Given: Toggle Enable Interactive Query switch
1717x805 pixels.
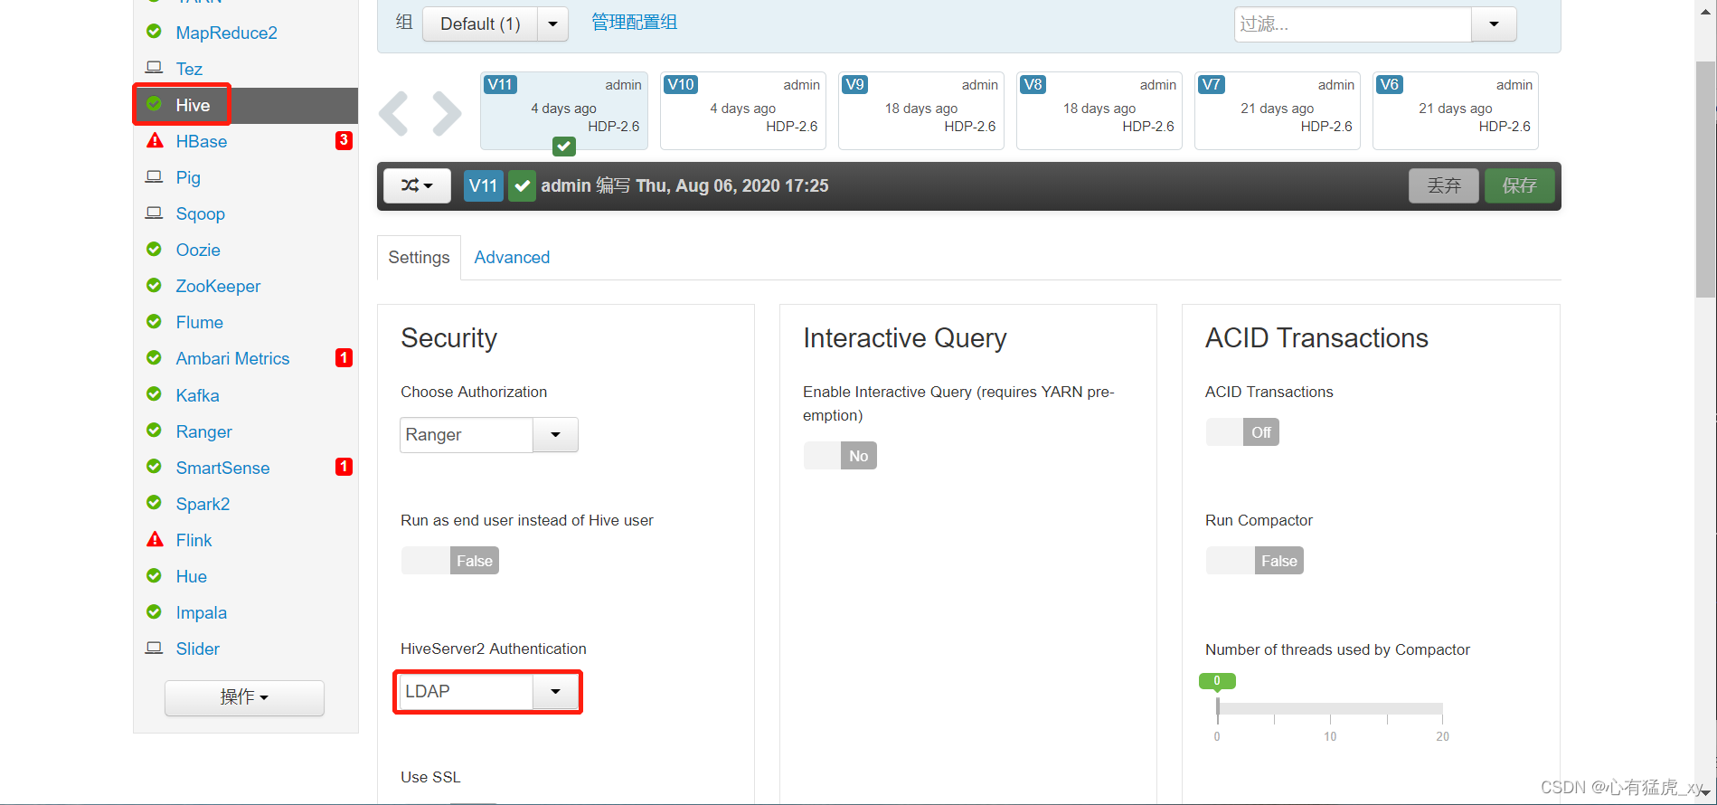Looking at the screenshot, I should (840, 456).
